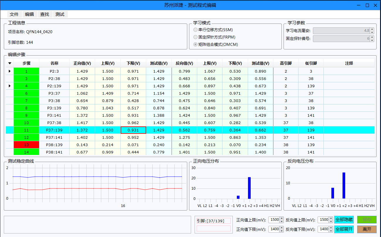Click the 离开 button to exit

point(367,229)
